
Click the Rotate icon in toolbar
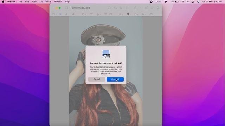[146, 8]
